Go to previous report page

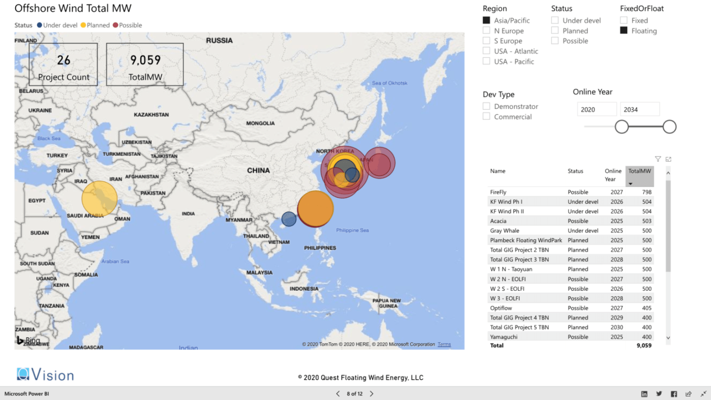click(338, 394)
